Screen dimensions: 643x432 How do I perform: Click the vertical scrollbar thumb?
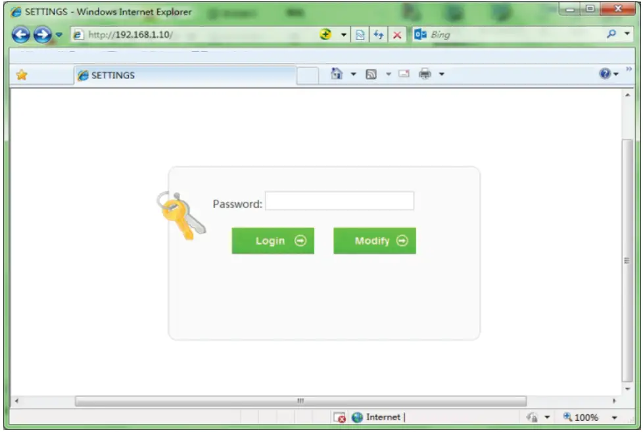coord(627,260)
